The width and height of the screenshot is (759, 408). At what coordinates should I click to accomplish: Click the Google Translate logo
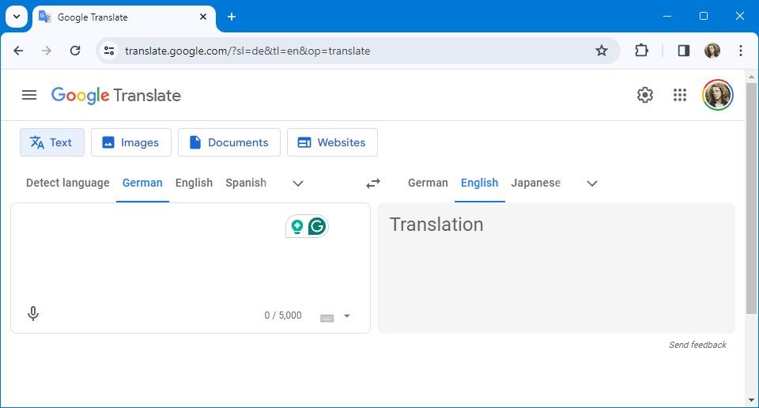click(115, 96)
